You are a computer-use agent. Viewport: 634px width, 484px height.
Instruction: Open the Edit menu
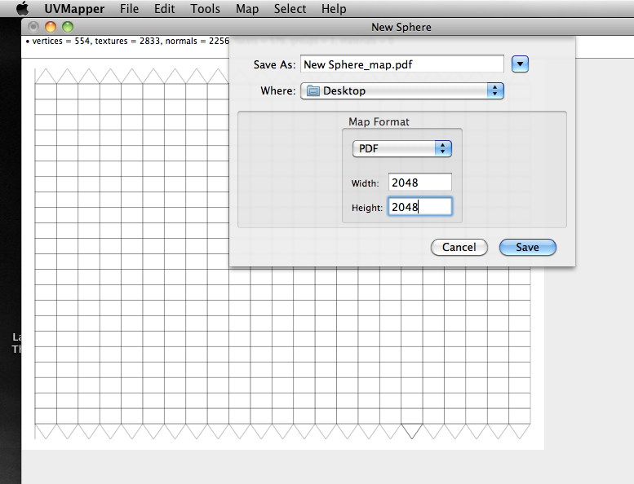pos(164,9)
